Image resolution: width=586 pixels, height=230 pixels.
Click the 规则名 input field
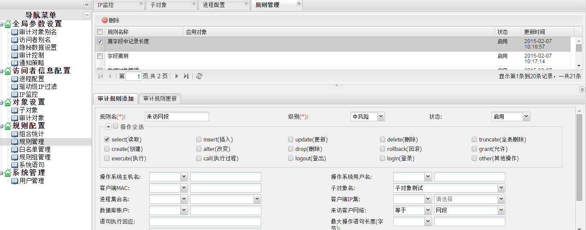(x=177, y=117)
